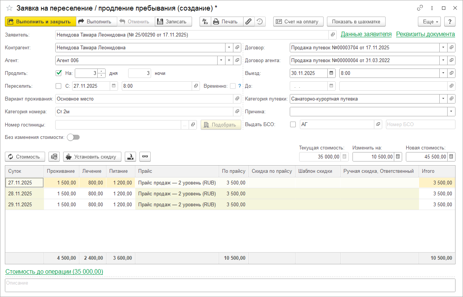Open the Категория путевки dropdown list
The height and width of the screenshot is (297, 463).
click(443, 99)
